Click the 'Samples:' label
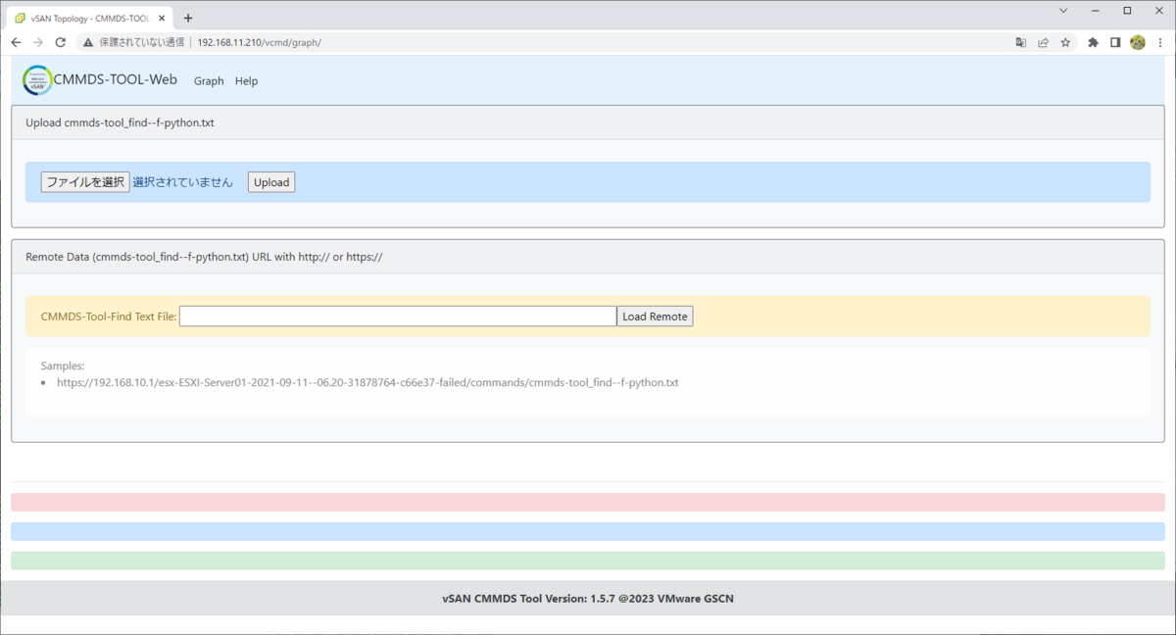The height and width of the screenshot is (635, 1176). click(x=63, y=366)
